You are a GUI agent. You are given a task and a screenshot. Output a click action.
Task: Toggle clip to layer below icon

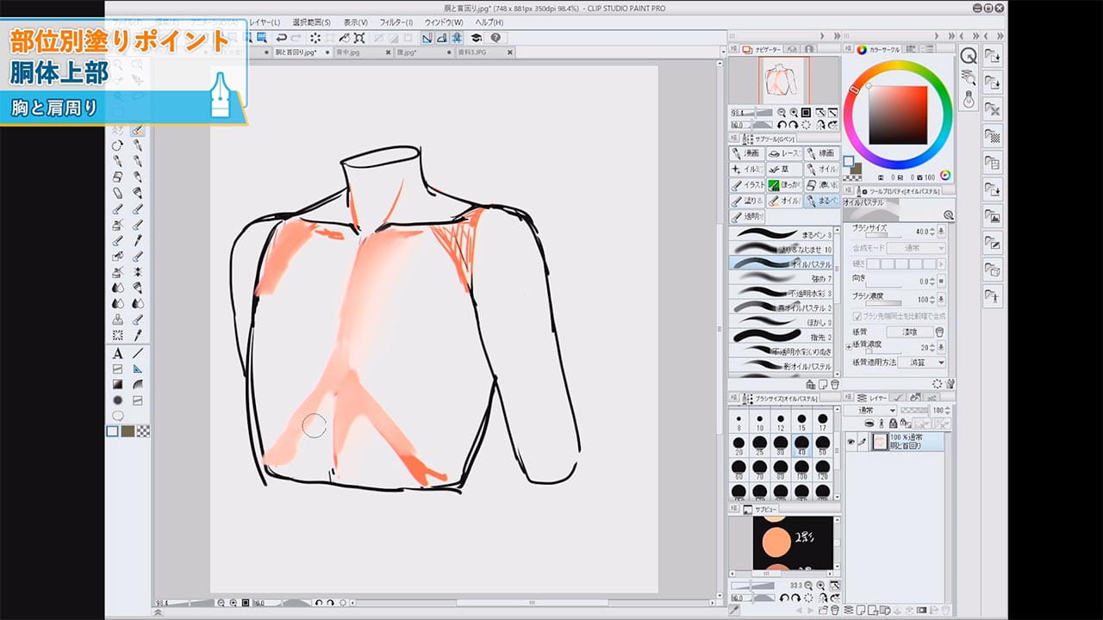(x=869, y=423)
